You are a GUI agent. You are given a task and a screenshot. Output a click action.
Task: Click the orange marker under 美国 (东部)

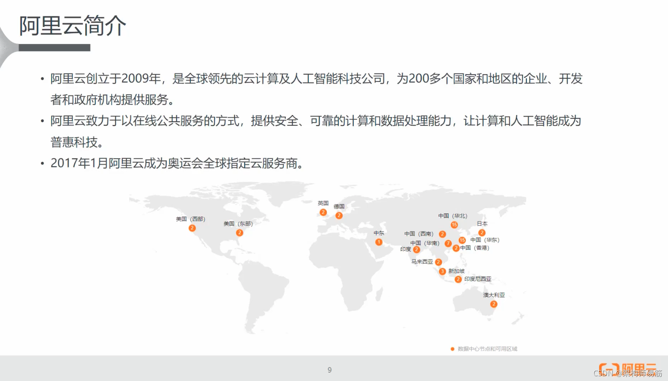pos(240,233)
